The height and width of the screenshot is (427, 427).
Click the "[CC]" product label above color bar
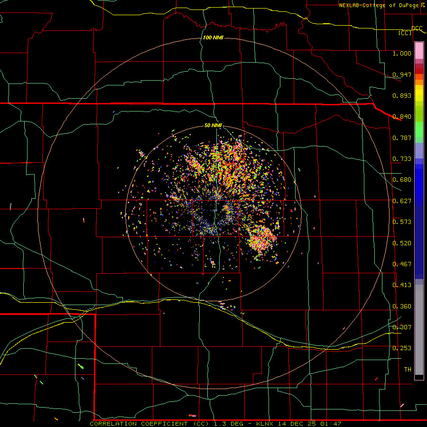coord(405,33)
